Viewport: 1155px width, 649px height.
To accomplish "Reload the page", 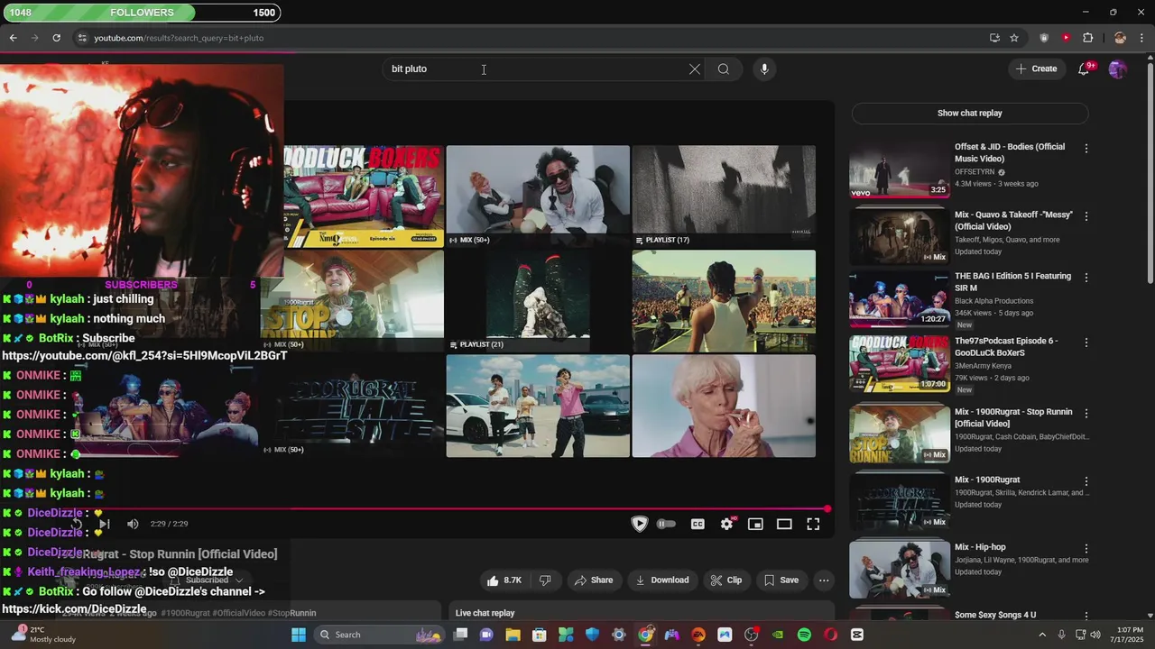I will pos(56,38).
